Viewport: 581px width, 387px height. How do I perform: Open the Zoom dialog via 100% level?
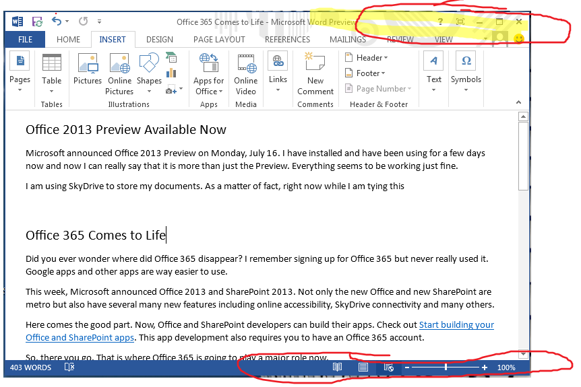pos(506,367)
